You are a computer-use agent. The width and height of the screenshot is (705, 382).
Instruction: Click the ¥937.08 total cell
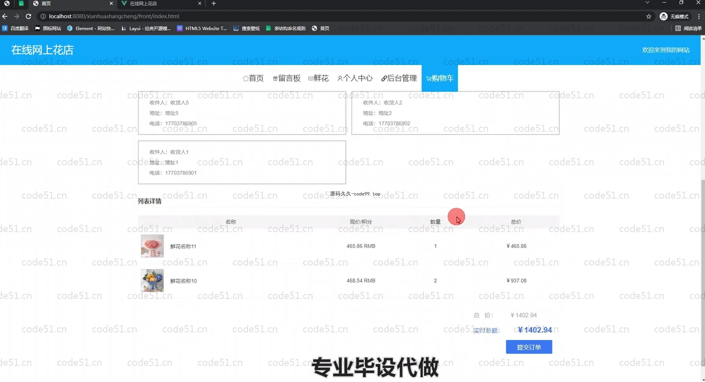click(516, 280)
